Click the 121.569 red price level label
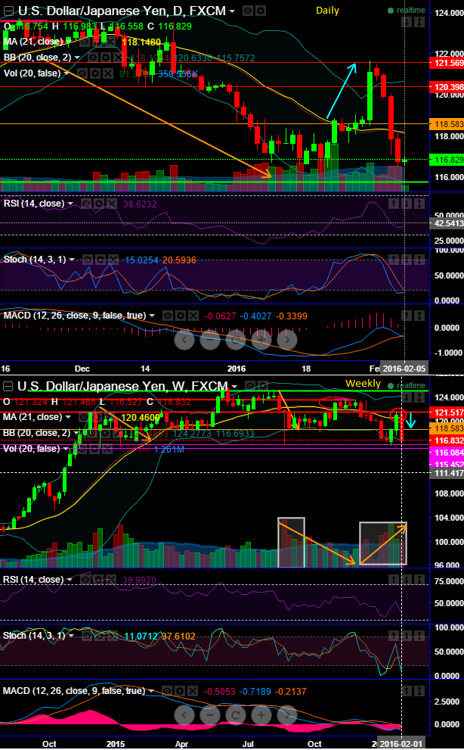 447,63
